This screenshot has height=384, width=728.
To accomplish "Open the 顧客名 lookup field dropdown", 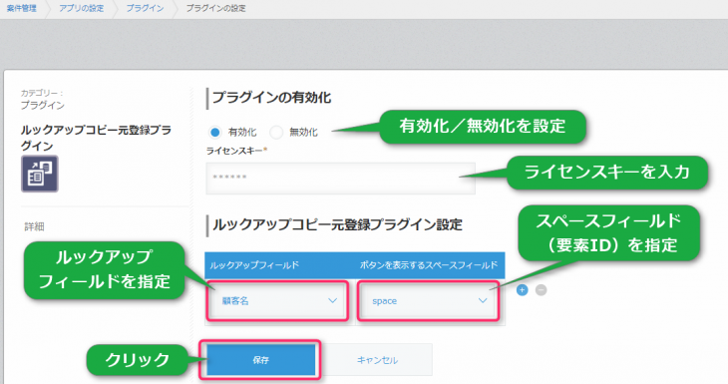I will coord(277,301).
